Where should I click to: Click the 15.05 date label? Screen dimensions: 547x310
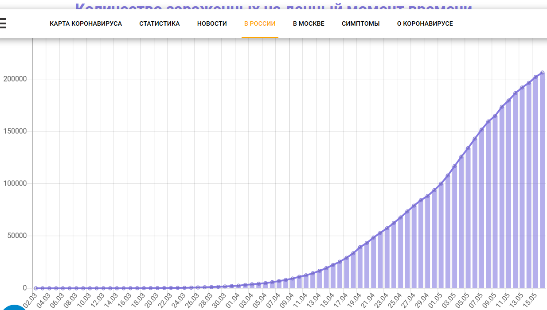tap(529, 300)
